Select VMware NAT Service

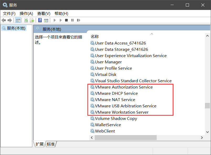113,100
